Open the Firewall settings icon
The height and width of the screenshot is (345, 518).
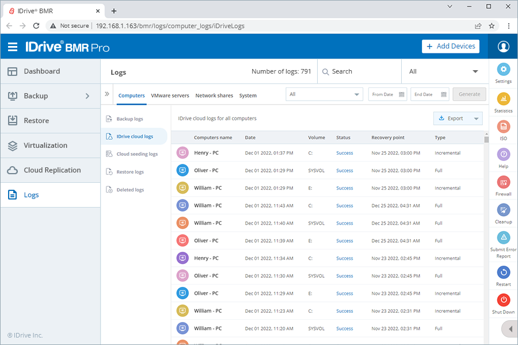tap(503, 183)
